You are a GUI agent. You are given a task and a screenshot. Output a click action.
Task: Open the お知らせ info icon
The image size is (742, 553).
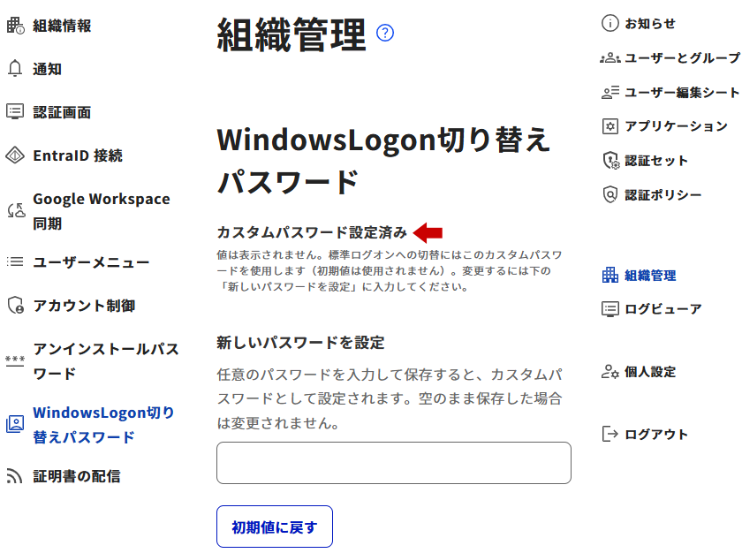[x=610, y=23]
